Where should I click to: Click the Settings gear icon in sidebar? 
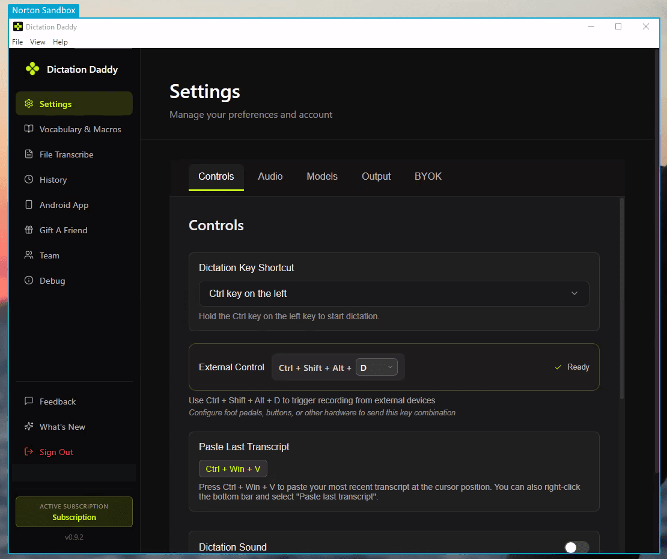(x=28, y=103)
